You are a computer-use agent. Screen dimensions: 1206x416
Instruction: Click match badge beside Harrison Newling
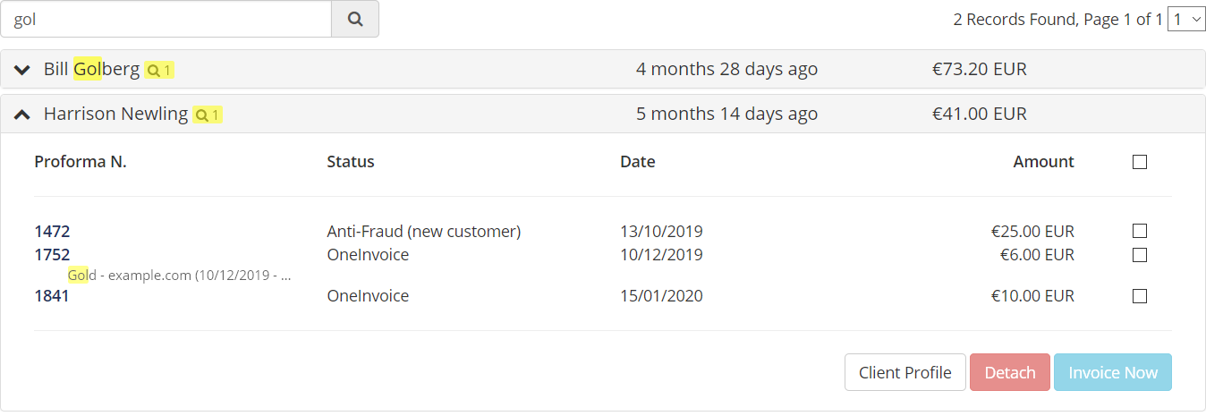click(x=208, y=115)
